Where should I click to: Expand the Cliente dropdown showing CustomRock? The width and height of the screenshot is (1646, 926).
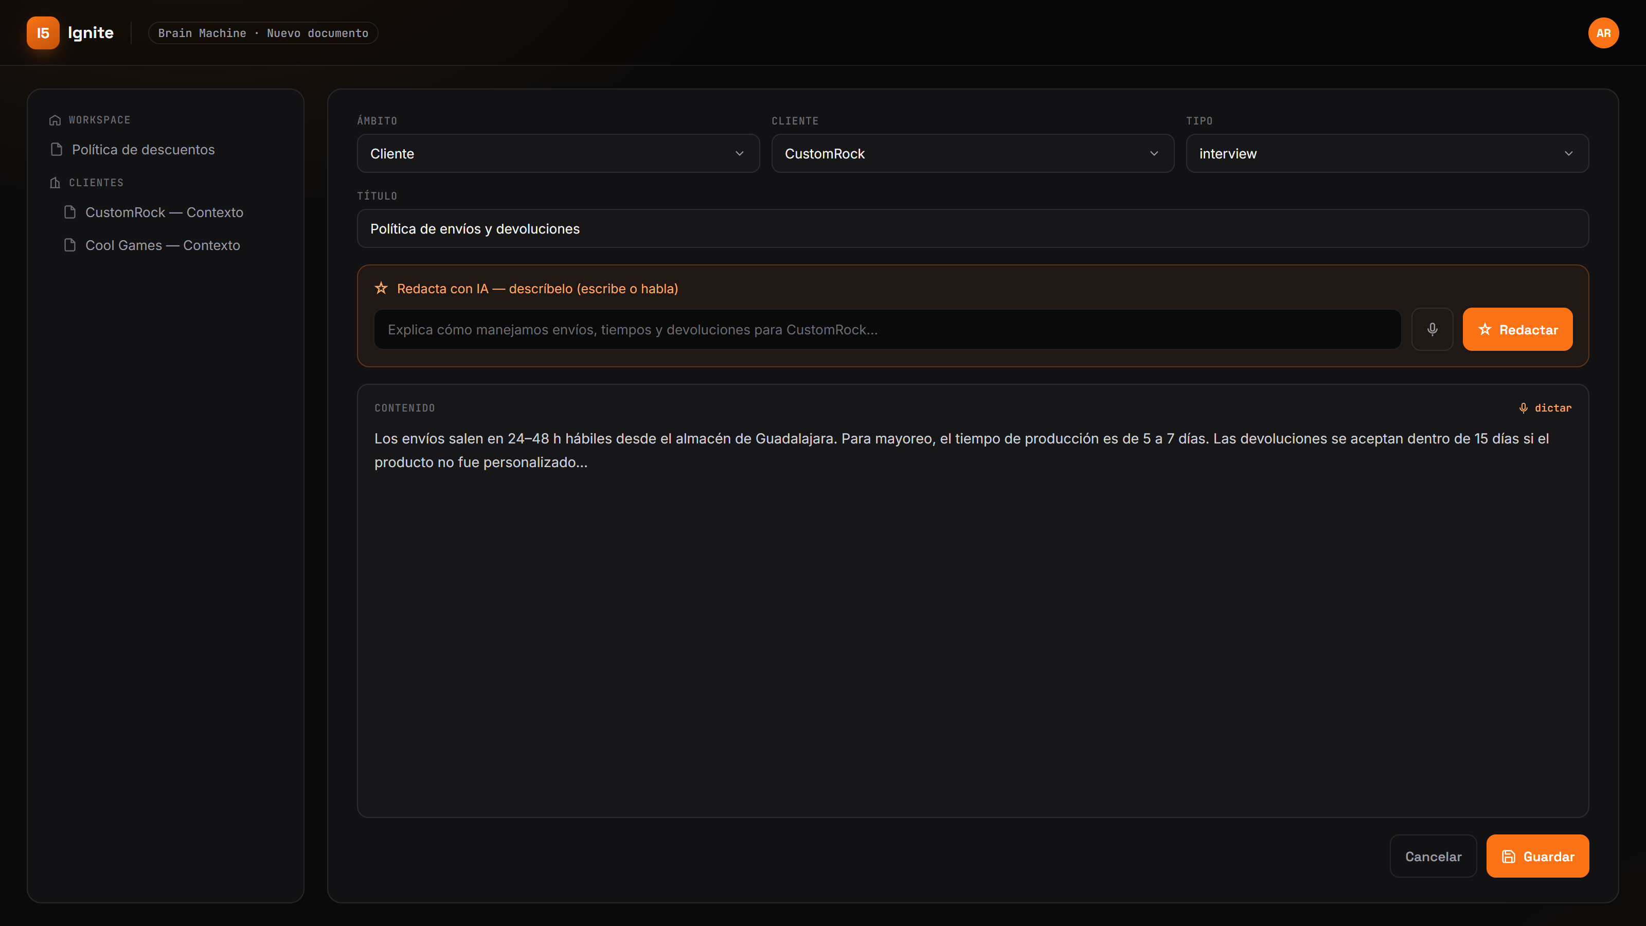[973, 153]
